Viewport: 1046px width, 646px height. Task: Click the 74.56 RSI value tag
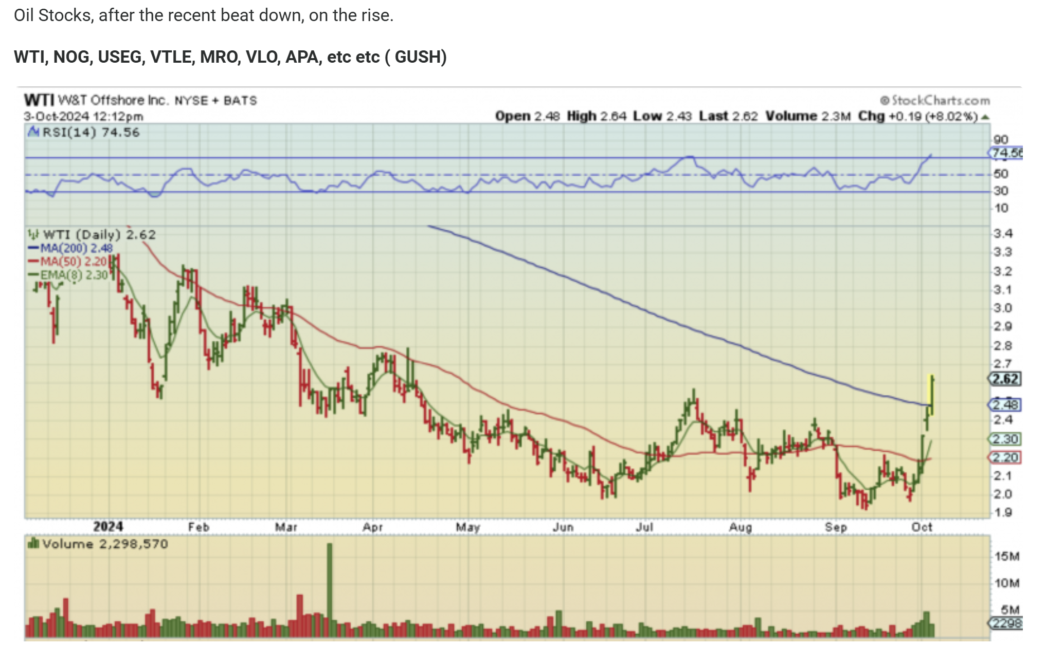pyautogui.click(x=1006, y=153)
